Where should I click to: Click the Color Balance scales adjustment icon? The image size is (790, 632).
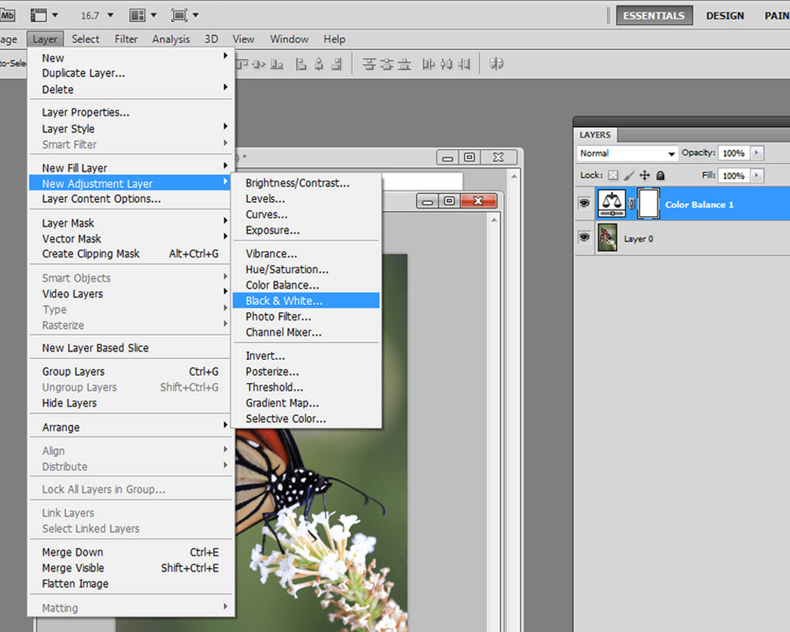point(612,204)
